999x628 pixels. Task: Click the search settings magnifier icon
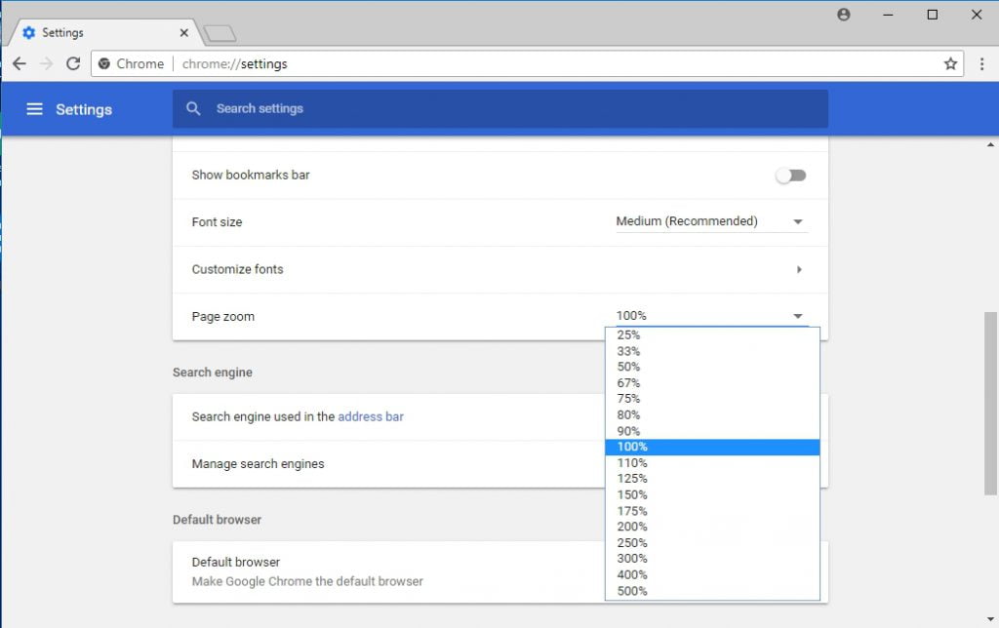193,108
